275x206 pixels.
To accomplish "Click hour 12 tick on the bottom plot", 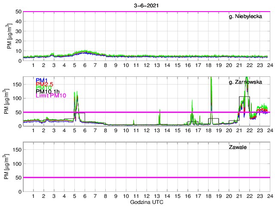I will (146, 196).
